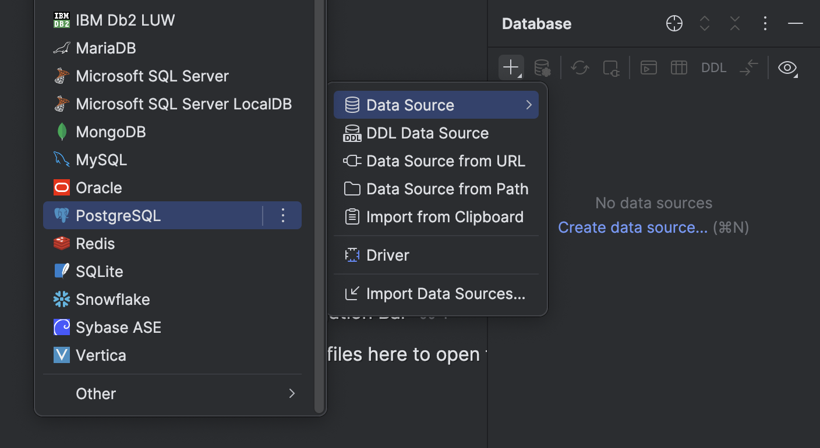This screenshot has width=820, height=448.
Task: Click the Create data source link
Action: coord(632,227)
